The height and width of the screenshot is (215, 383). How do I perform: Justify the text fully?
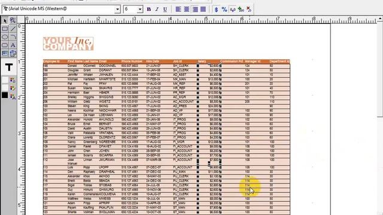[203, 10]
